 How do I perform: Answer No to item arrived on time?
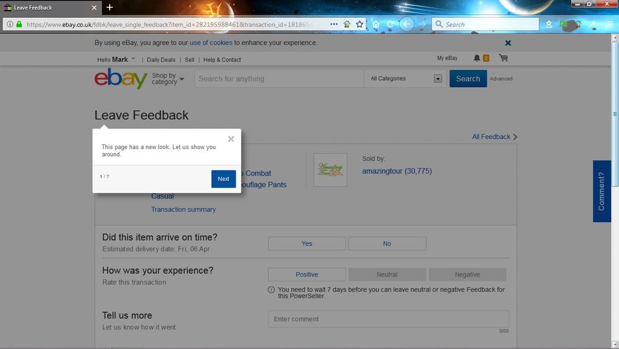[387, 243]
